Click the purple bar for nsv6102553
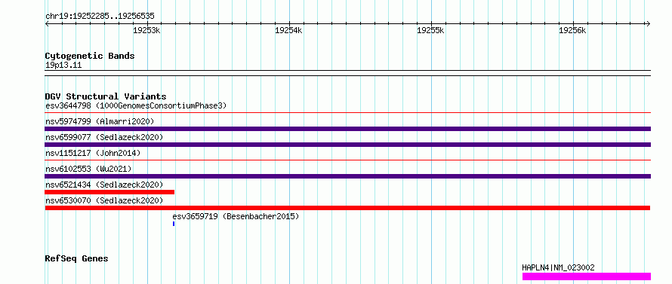The height and width of the screenshot is (284, 672). pos(348,176)
